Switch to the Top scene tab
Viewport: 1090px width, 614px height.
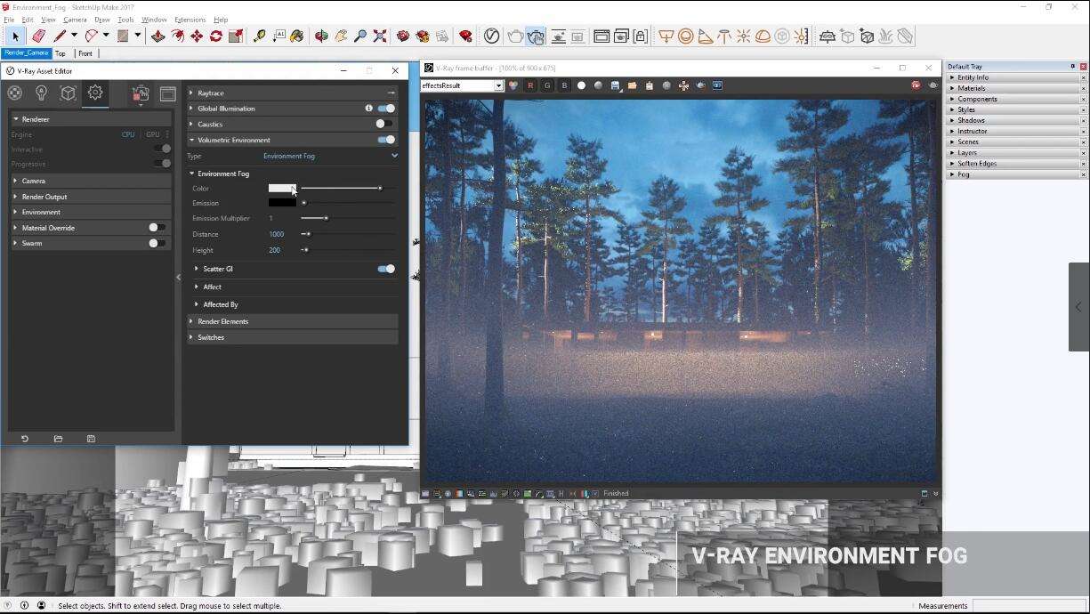pyautogui.click(x=61, y=53)
